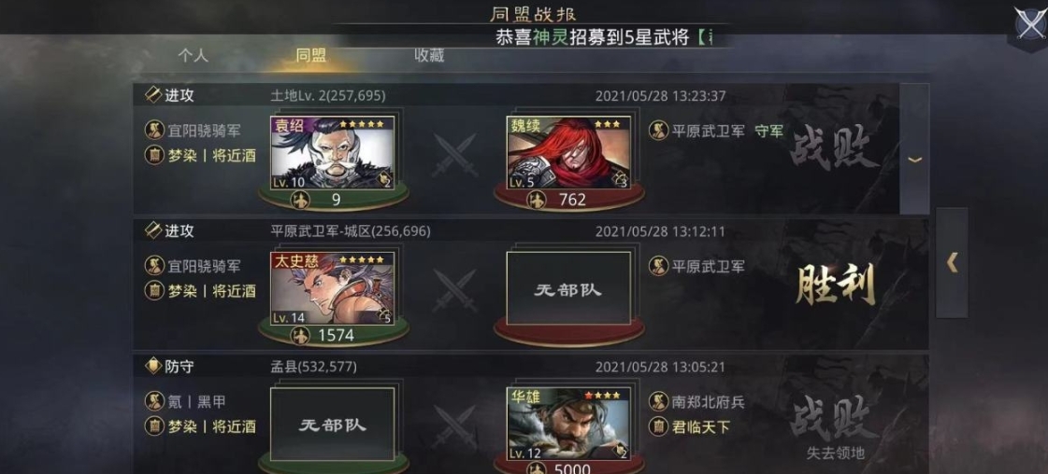
Task: Click troop icon beside 762 count
Action: coord(536,200)
